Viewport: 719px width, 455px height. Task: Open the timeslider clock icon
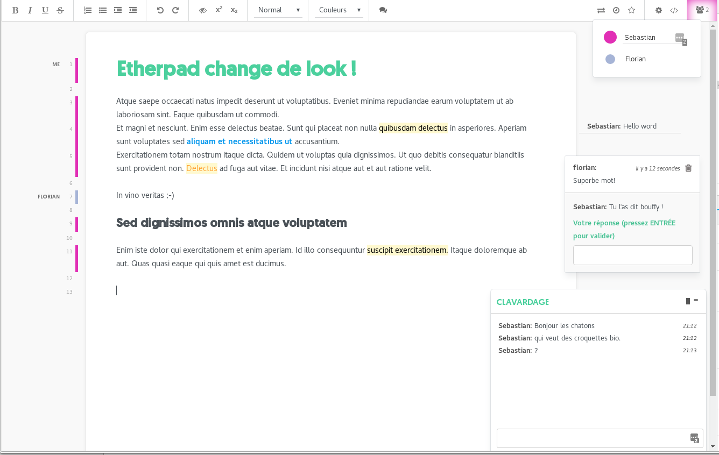[x=616, y=10]
